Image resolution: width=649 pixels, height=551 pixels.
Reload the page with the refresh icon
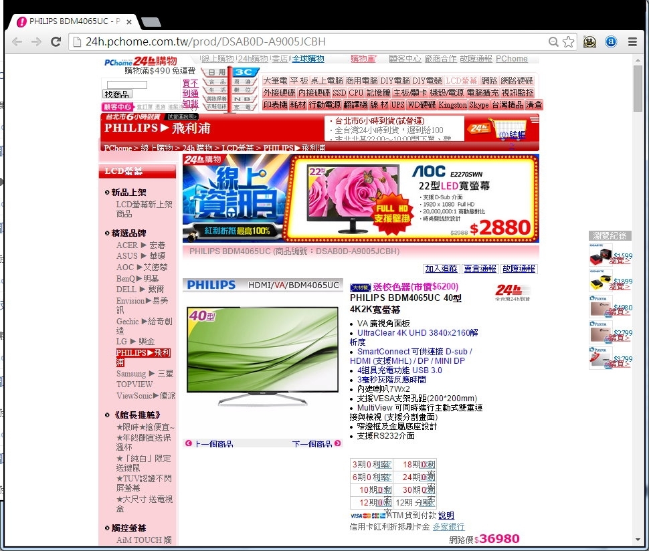coord(56,41)
